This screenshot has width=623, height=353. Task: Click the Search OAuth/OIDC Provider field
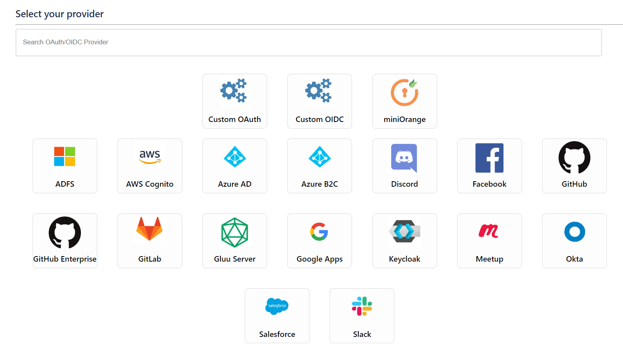pos(308,42)
